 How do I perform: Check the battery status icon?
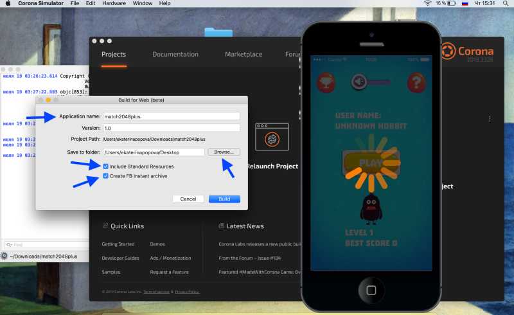click(452, 3)
